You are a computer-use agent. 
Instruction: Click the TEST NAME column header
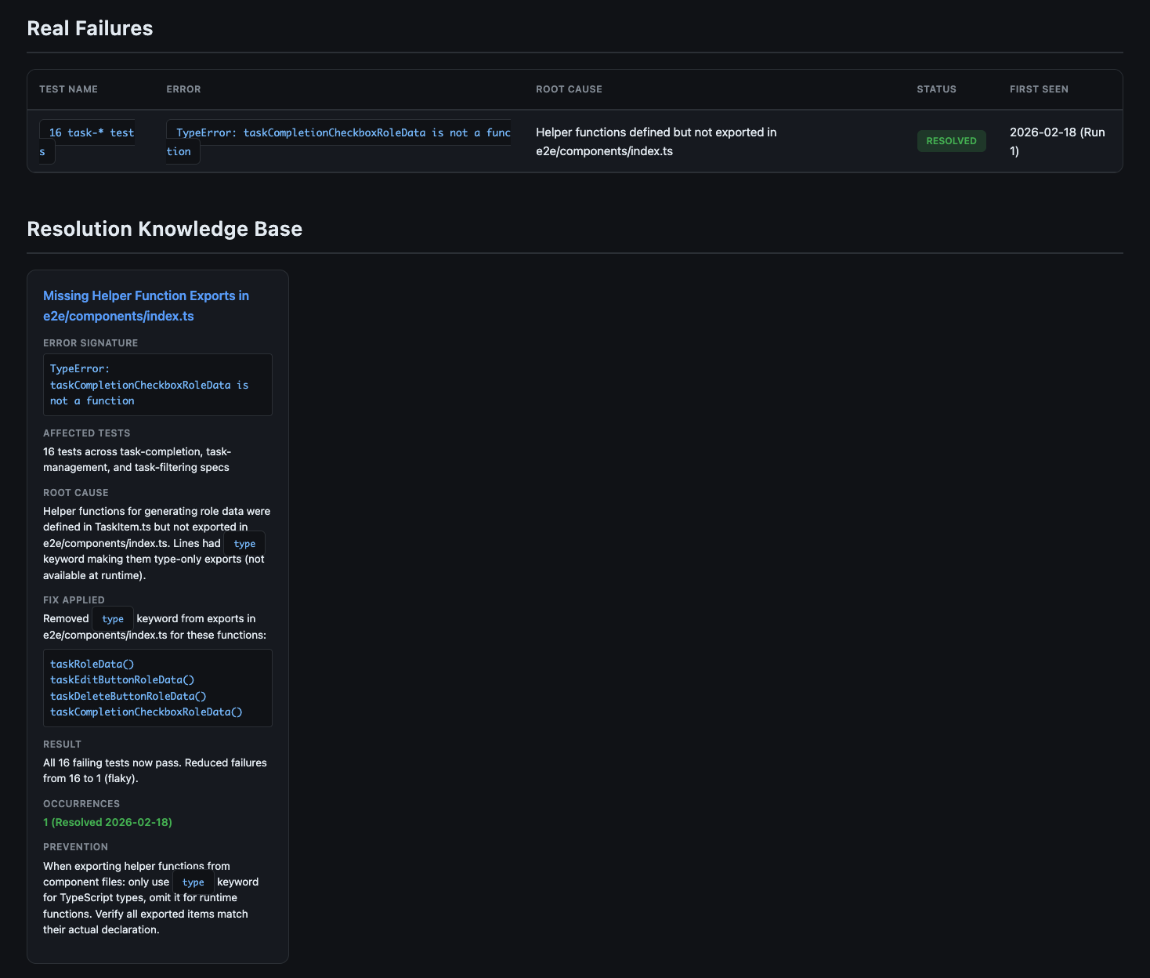click(x=68, y=89)
